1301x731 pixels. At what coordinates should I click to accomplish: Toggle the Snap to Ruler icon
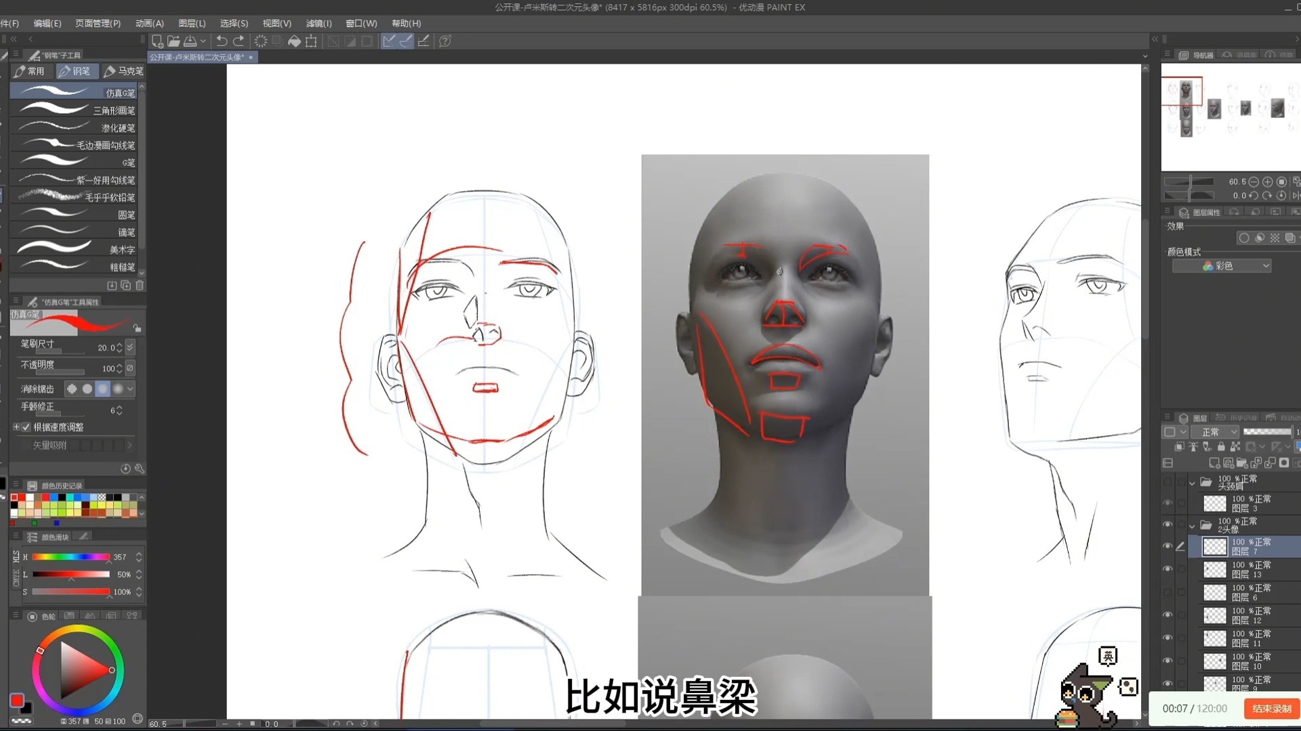click(x=389, y=41)
